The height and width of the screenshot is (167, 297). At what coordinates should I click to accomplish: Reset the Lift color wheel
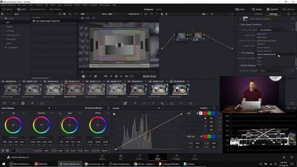click(24, 113)
